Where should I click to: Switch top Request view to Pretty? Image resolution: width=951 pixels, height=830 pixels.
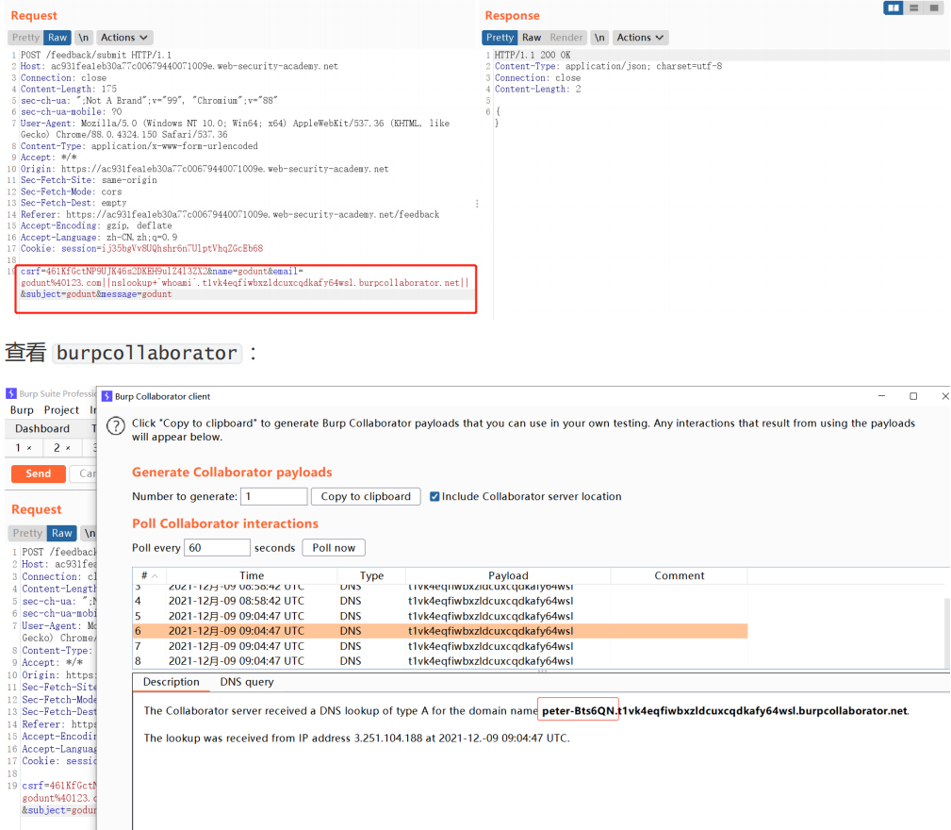click(25, 37)
